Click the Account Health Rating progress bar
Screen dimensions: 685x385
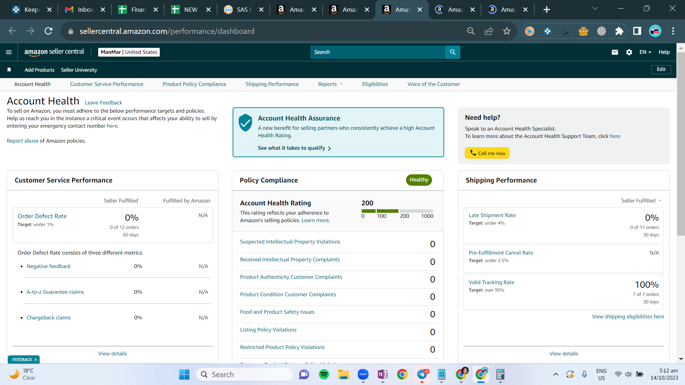397,211
